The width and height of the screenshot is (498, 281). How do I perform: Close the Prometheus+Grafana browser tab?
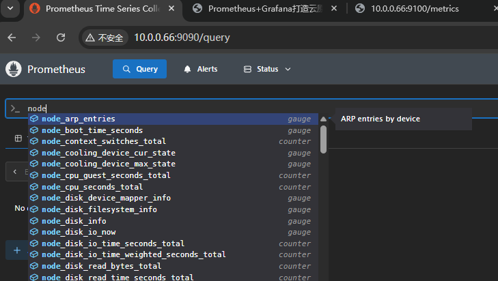[x=334, y=9]
